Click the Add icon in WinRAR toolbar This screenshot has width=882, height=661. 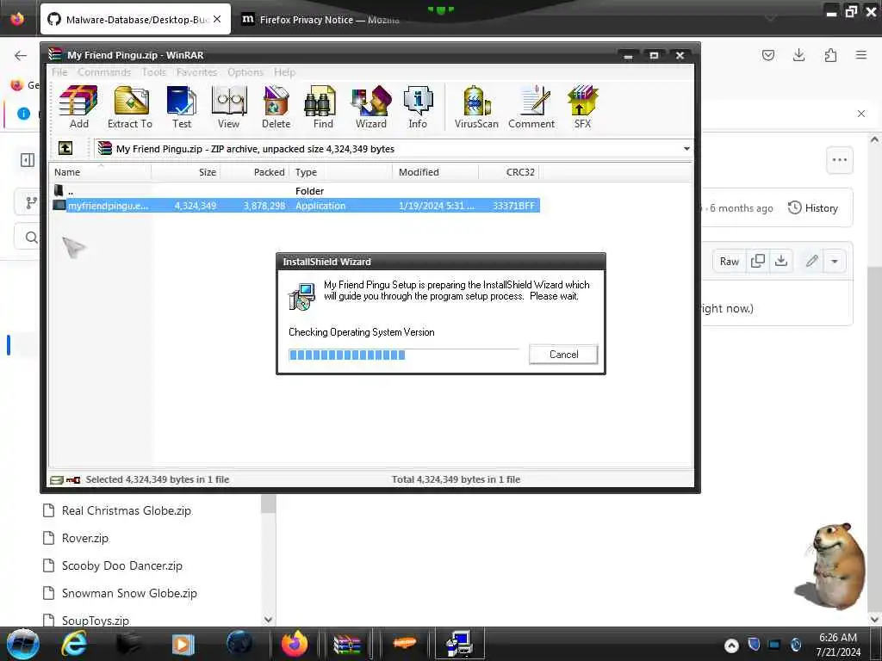click(78, 107)
